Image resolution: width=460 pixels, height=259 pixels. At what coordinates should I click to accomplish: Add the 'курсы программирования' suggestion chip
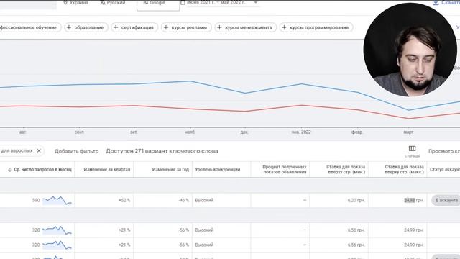(316, 27)
